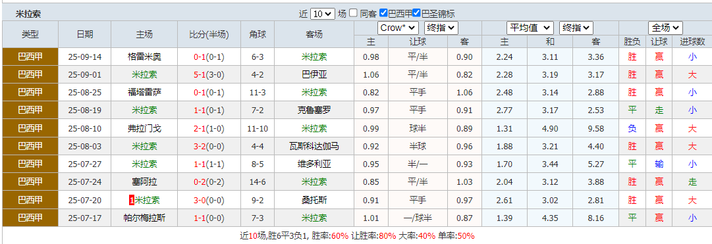Image resolution: width=712 pixels, height=244 pixels.
Task: Click the 大率:40% summary value
Action: tap(417, 236)
